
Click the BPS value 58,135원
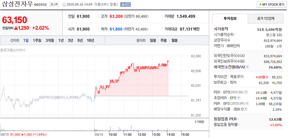click(x=275, y=104)
